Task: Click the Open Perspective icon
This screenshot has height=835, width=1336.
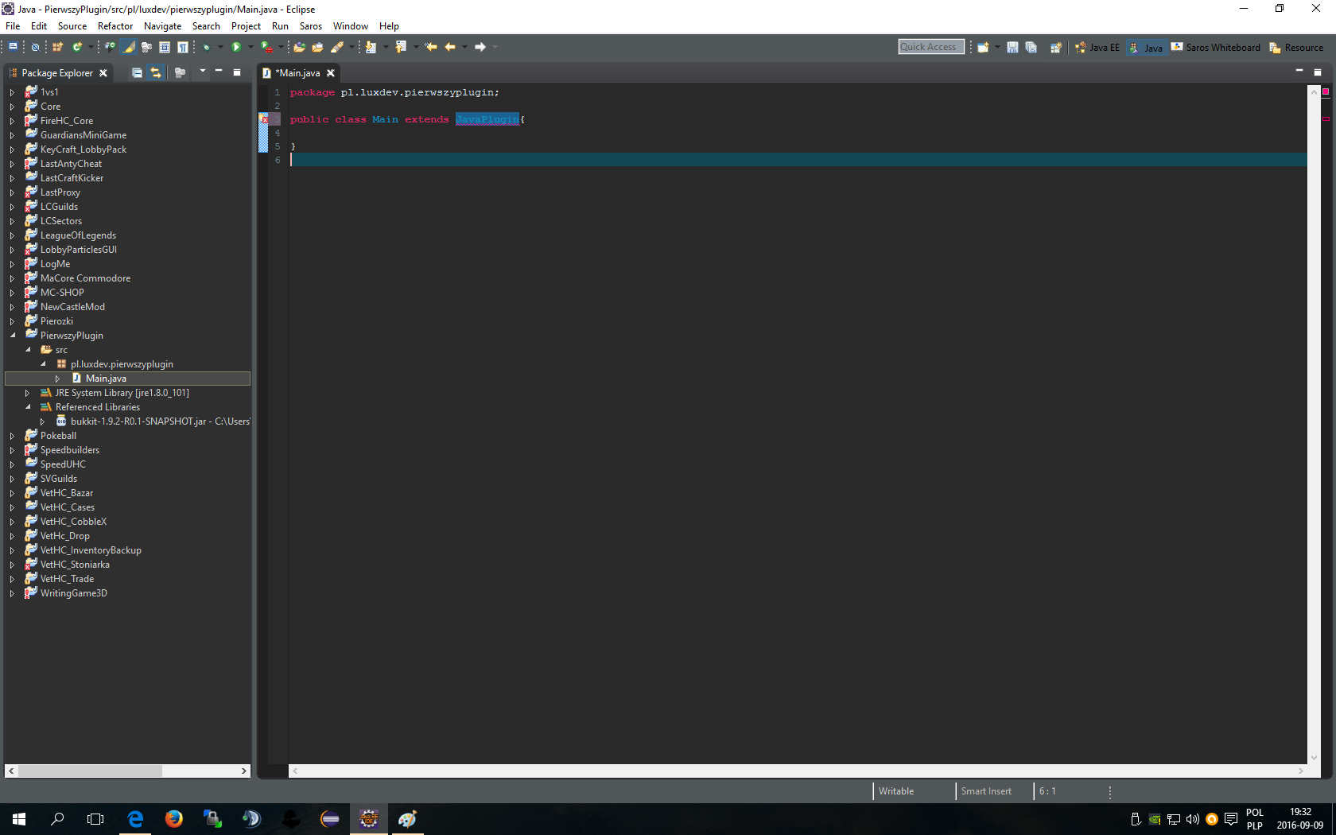Action: [x=1055, y=48]
